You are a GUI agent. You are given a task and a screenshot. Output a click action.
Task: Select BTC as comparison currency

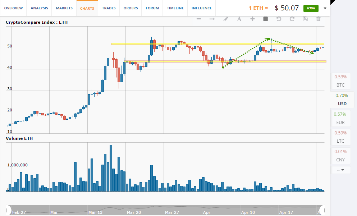340,81
